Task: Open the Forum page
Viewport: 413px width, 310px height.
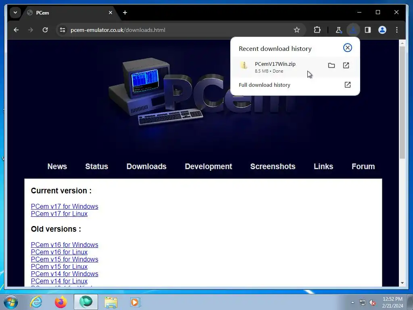Action: 363,167
